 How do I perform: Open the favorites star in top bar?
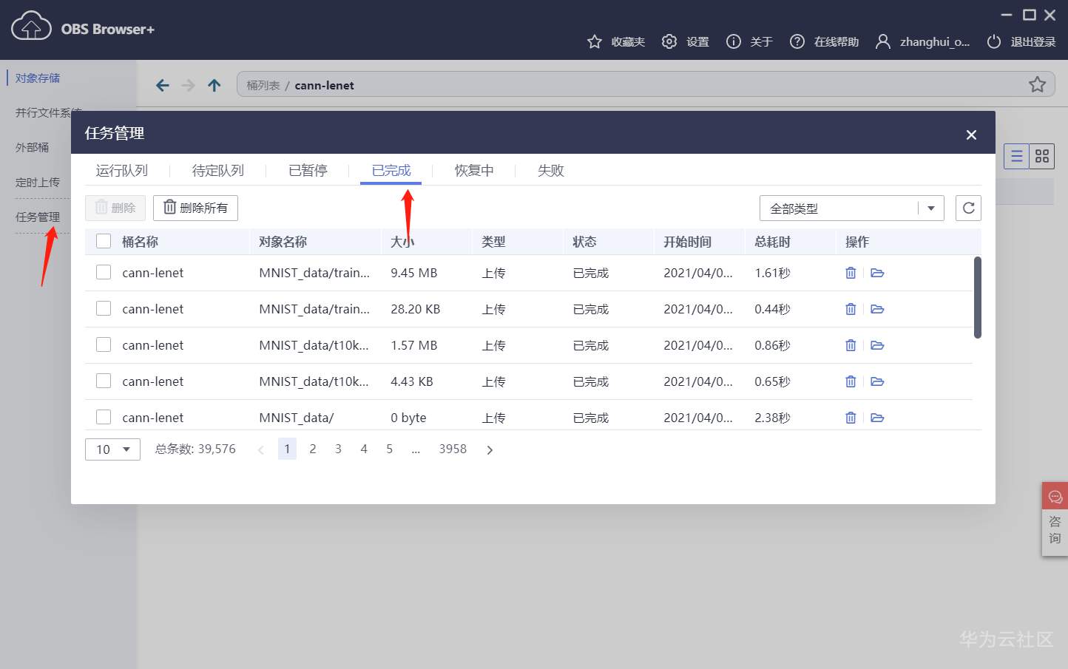pyautogui.click(x=595, y=41)
